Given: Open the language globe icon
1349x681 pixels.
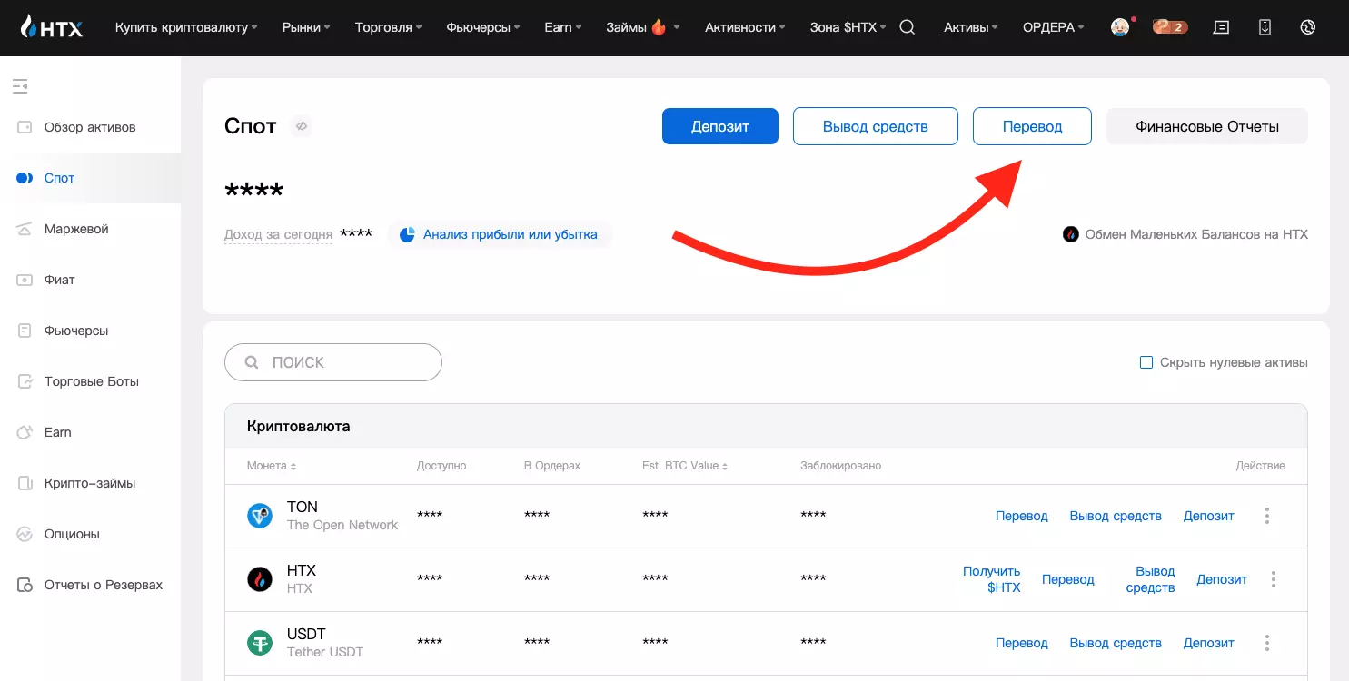Looking at the screenshot, I should [x=1308, y=27].
